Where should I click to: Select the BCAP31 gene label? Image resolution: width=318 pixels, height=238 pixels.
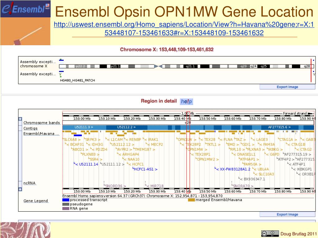(x=75, y=144)
